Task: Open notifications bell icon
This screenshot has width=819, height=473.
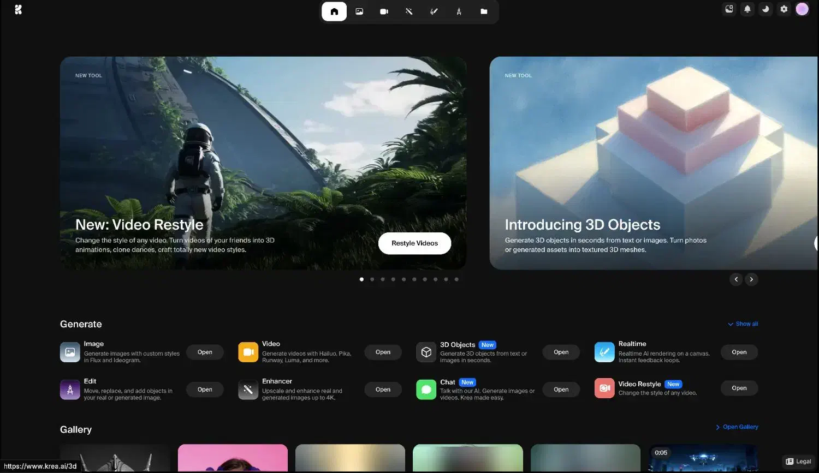Action: tap(747, 9)
